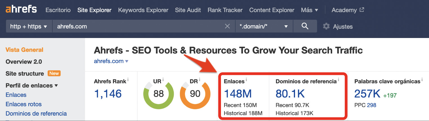Expand the ahrefs.com URL dropdown arrow
Screen dimensions: 429x121
tap(127, 61)
